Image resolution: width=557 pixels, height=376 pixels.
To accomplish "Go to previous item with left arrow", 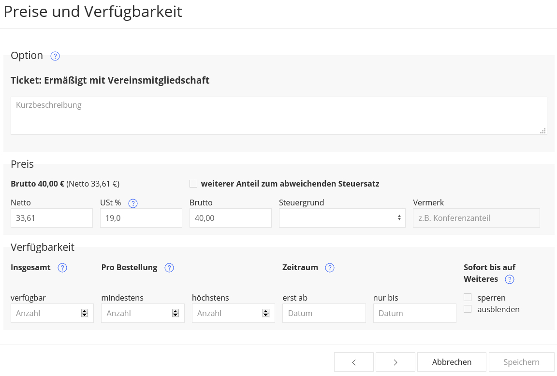I will coord(353,362).
